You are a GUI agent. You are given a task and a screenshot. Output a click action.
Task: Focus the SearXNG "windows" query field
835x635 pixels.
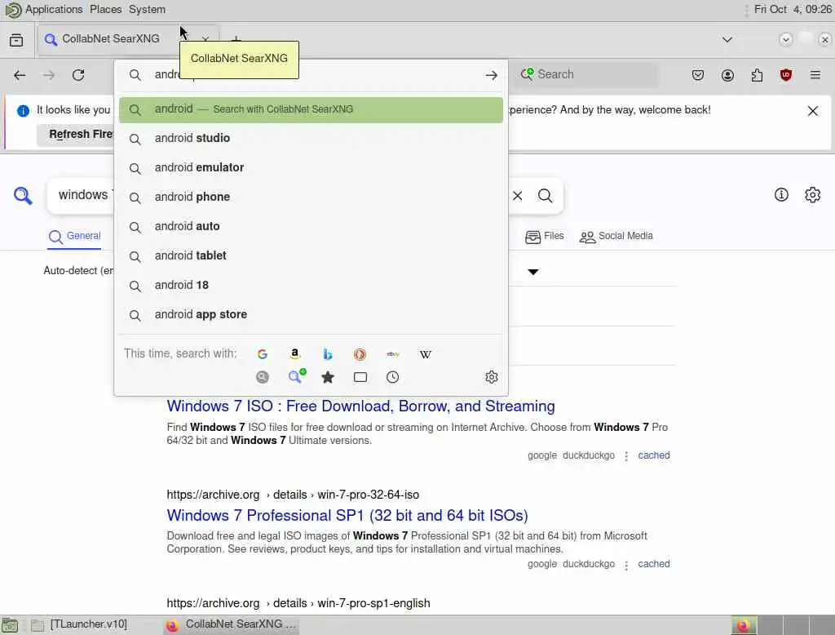tap(83, 196)
